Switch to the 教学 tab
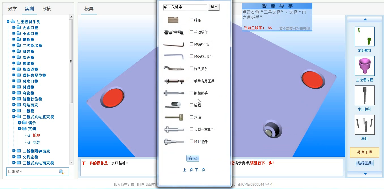This screenshot has width=384, height=189. click(x=12, y=9)
